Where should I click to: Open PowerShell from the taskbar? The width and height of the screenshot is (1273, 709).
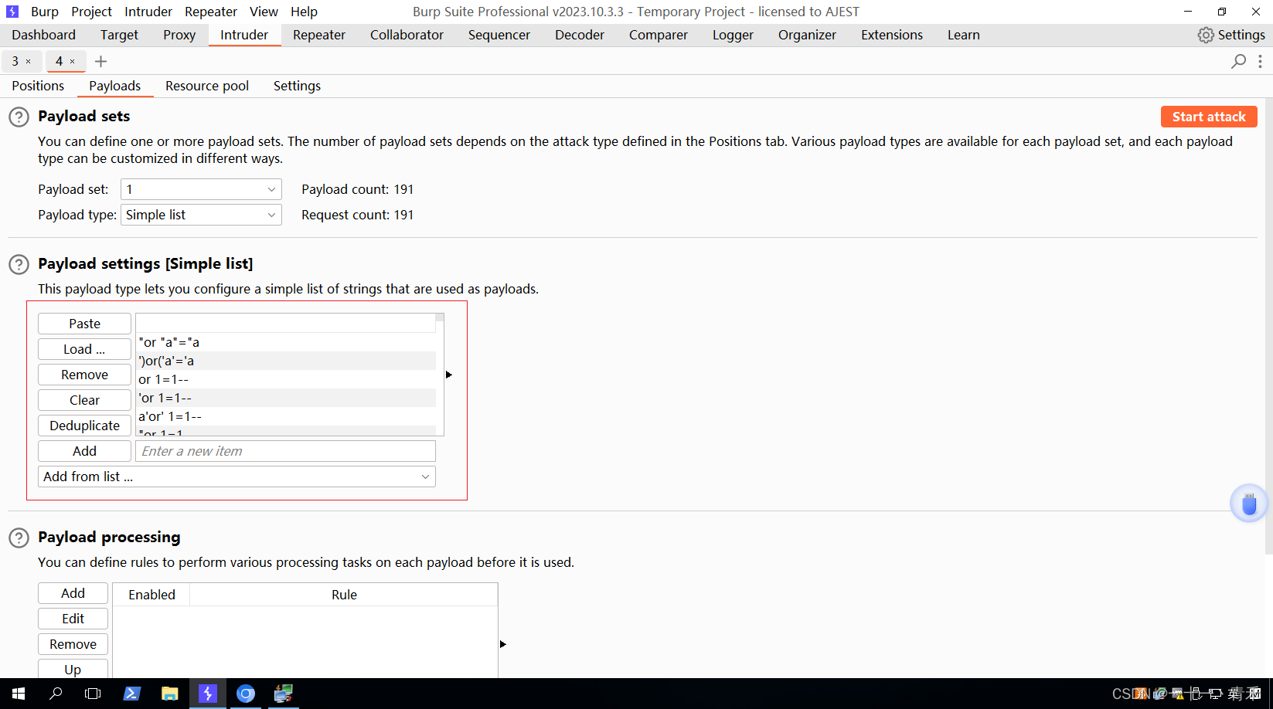(131, 694)
